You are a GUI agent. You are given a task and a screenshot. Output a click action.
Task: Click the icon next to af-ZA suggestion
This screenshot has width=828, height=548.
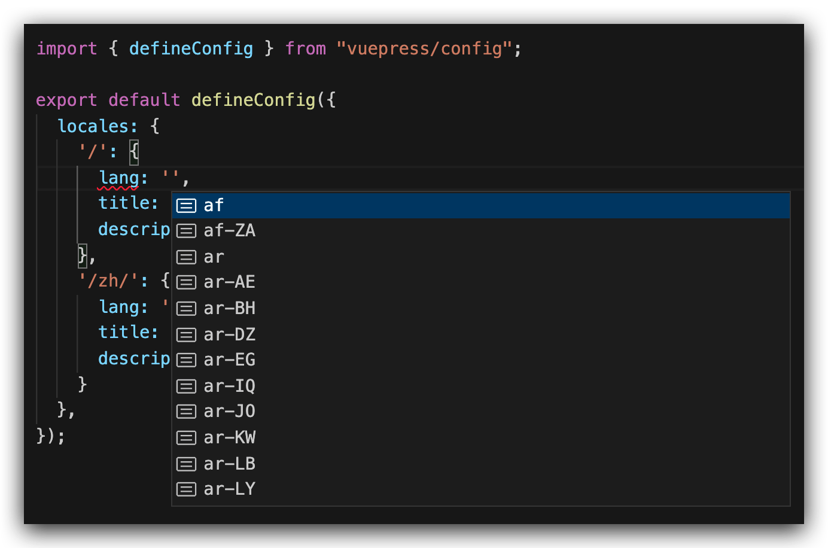[186, 231]
